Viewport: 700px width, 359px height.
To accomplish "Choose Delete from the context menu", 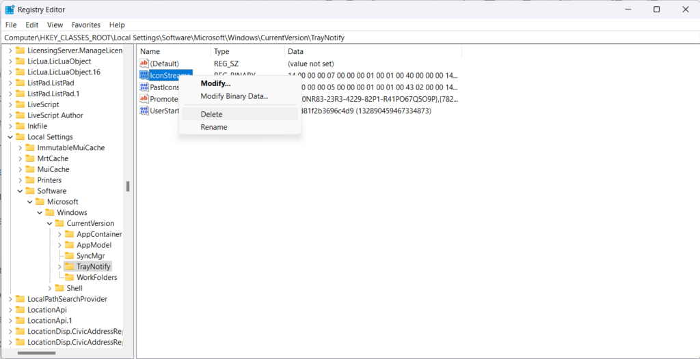I will [x=211, y=114].
